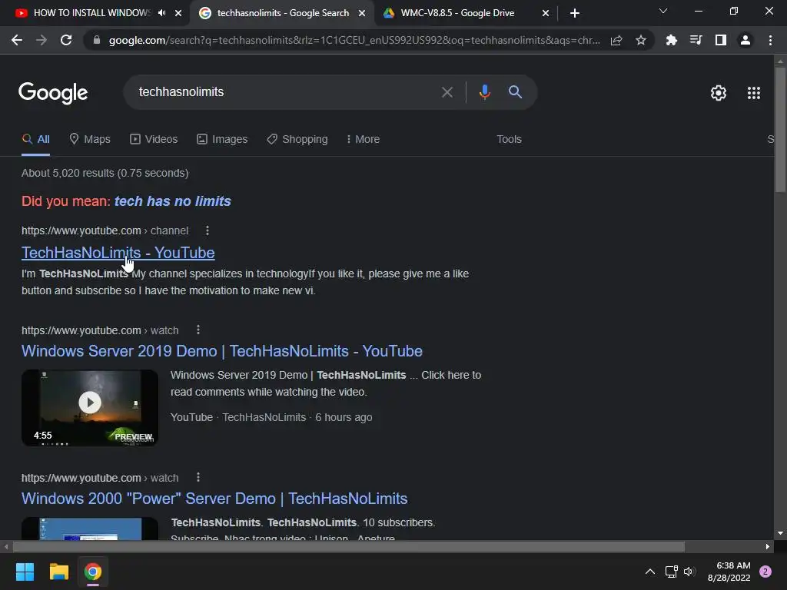Select the Maps search filter
Image resolution: width=787 pixels, height=590 pixels.
point(90,139)
